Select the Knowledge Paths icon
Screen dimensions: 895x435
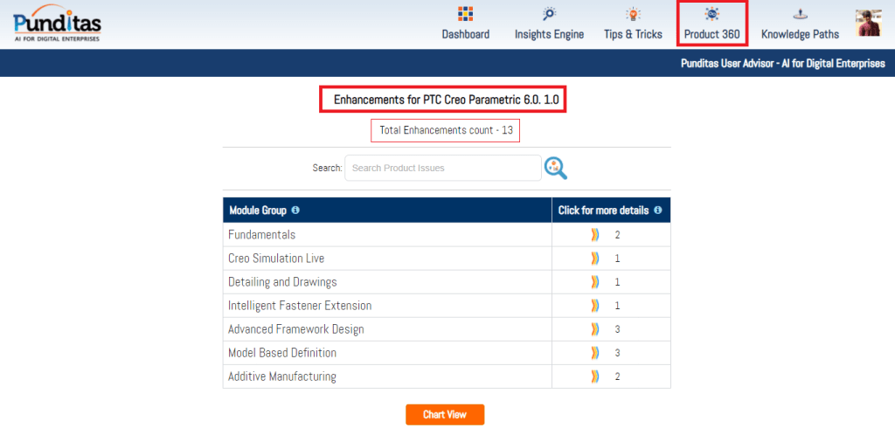800,14
